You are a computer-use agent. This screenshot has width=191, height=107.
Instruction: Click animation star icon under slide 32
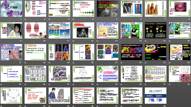(170, 85)
